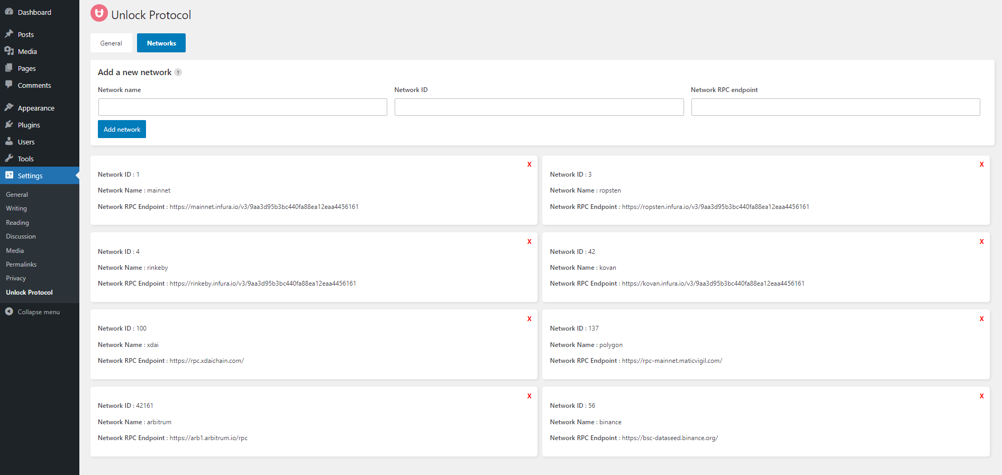Screen dimensions: 1002x475
Task: Remove the ropsten network with its X
Action: coord(981,165)
